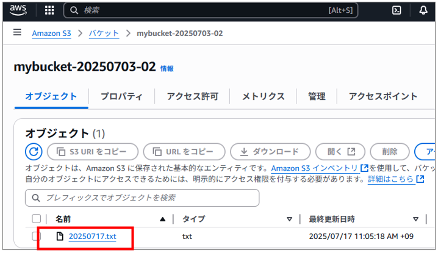Open the AWS home logo
Screen dimensions: 438x253
18,10
